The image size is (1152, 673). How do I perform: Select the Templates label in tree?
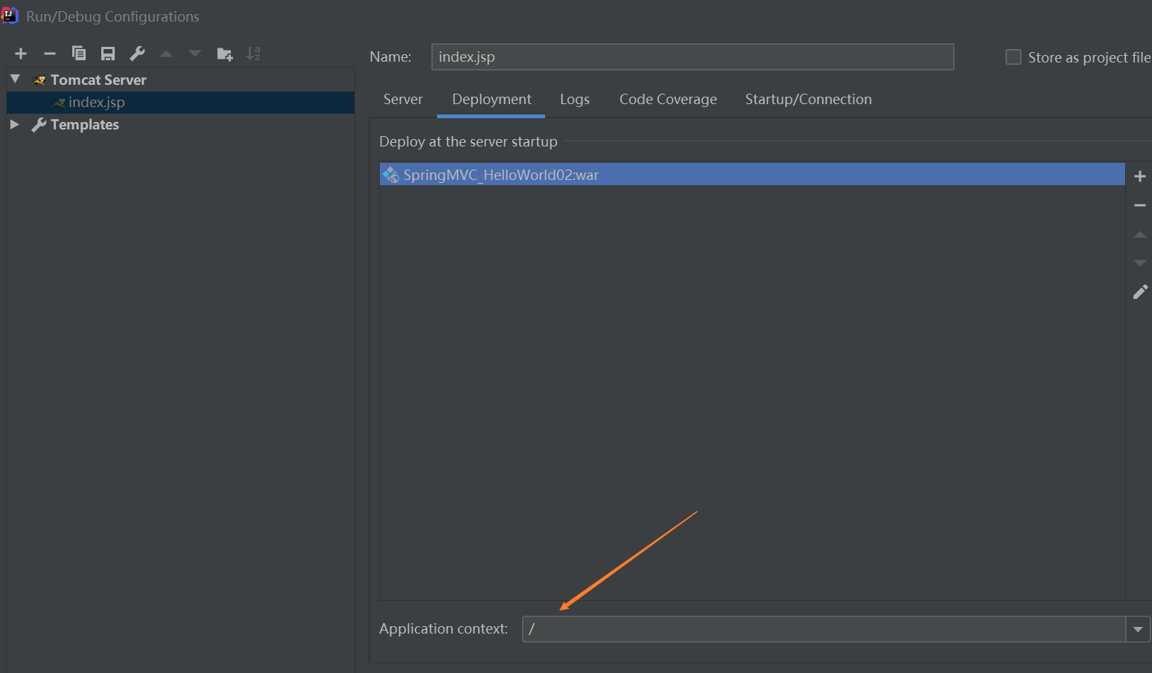(85, 125)
